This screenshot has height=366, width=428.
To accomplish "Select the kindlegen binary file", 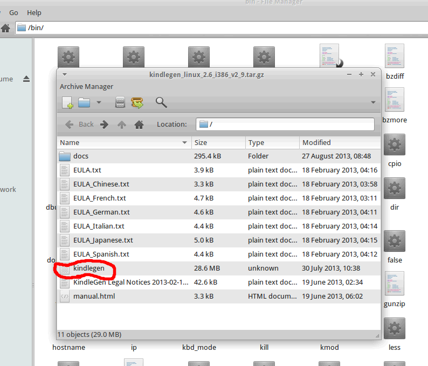I will 219,268.
